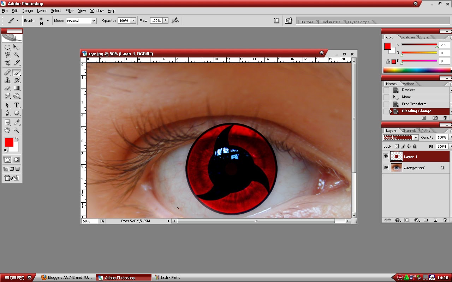Hide Layer 1 using its eye icon
The width and height of the screenshot is (452, 282).
(x=386, y=157)
